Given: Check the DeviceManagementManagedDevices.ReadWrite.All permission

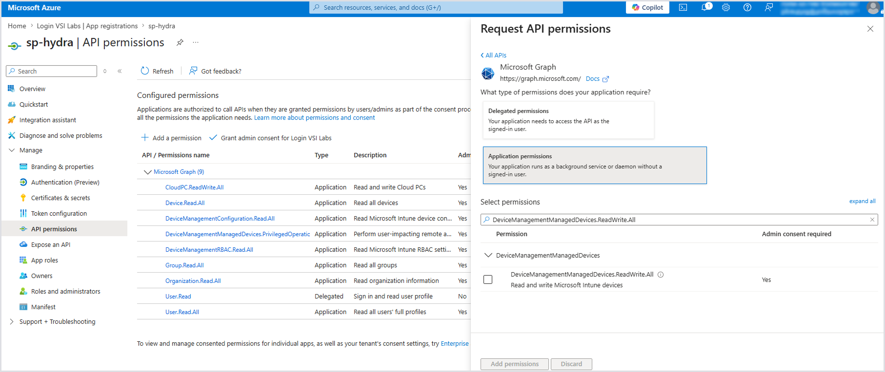Looking at the screenshot, I should [488, 279].
